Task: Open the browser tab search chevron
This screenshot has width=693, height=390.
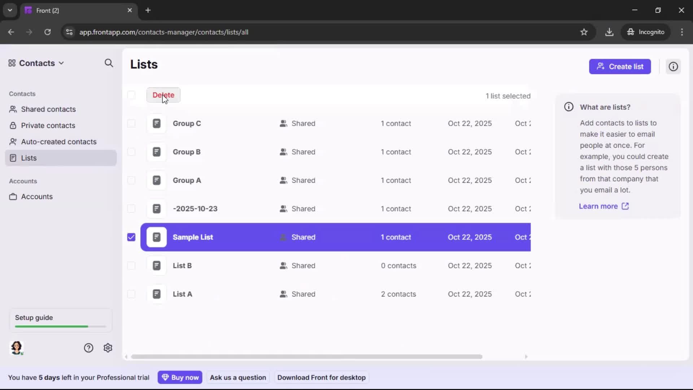Action: tap(10, 10)
